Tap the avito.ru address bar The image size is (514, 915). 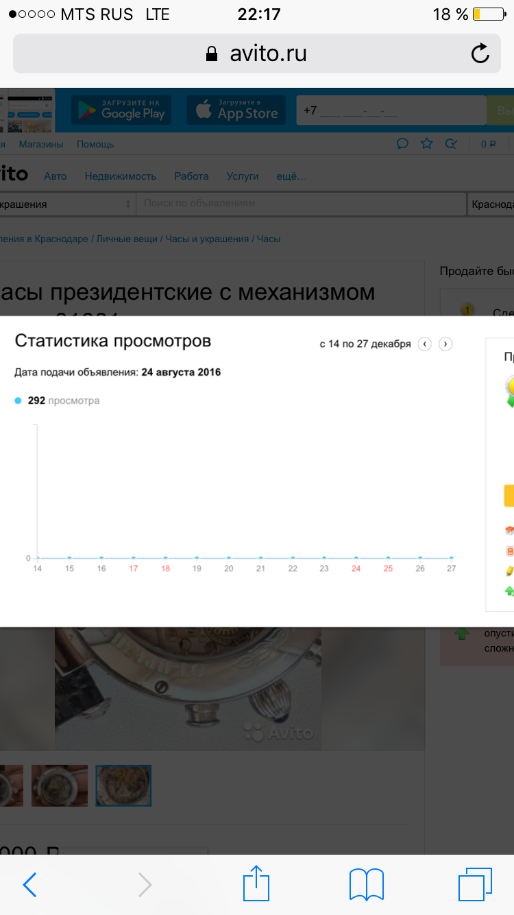point(257,54)
